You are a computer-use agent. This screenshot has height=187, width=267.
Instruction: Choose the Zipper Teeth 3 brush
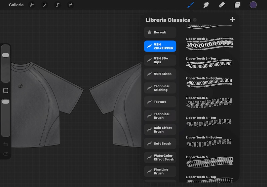(209, 43)
